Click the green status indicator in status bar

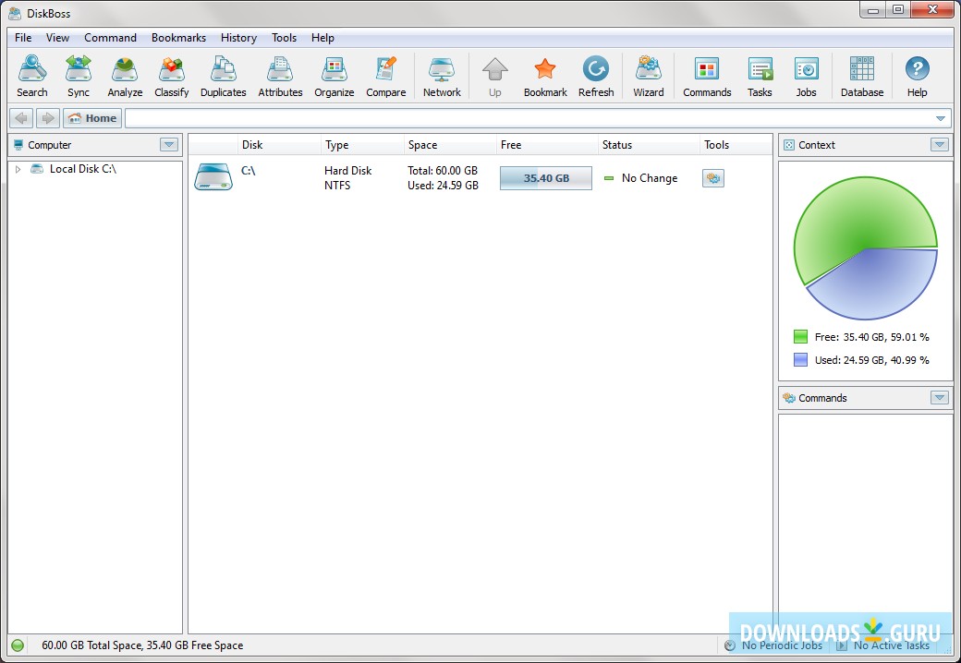(18, 645)
